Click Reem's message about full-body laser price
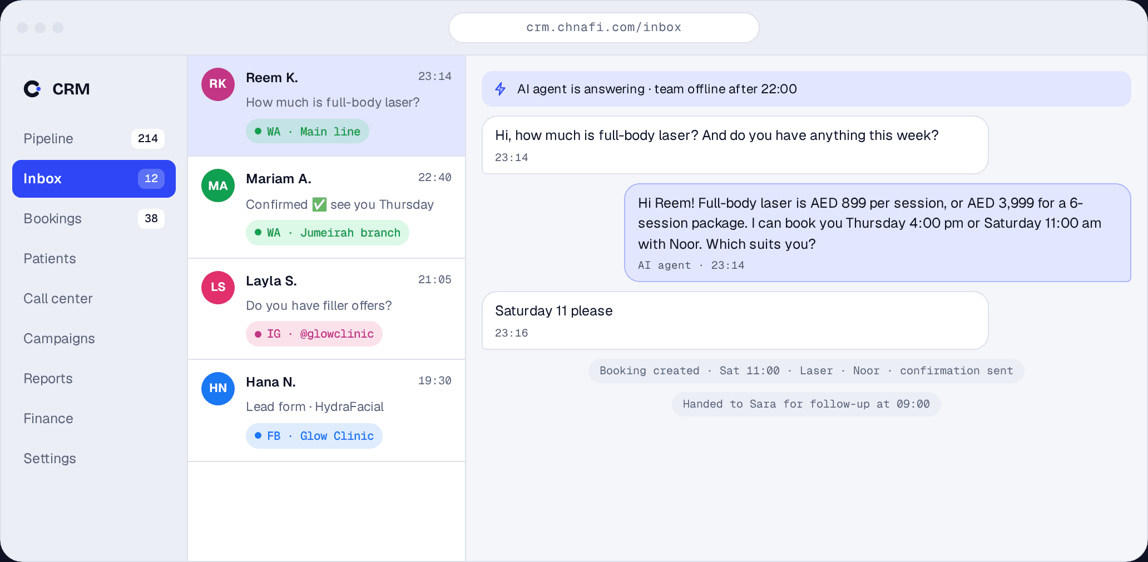This screenshot has width=1148, height=562. point(735,145)
